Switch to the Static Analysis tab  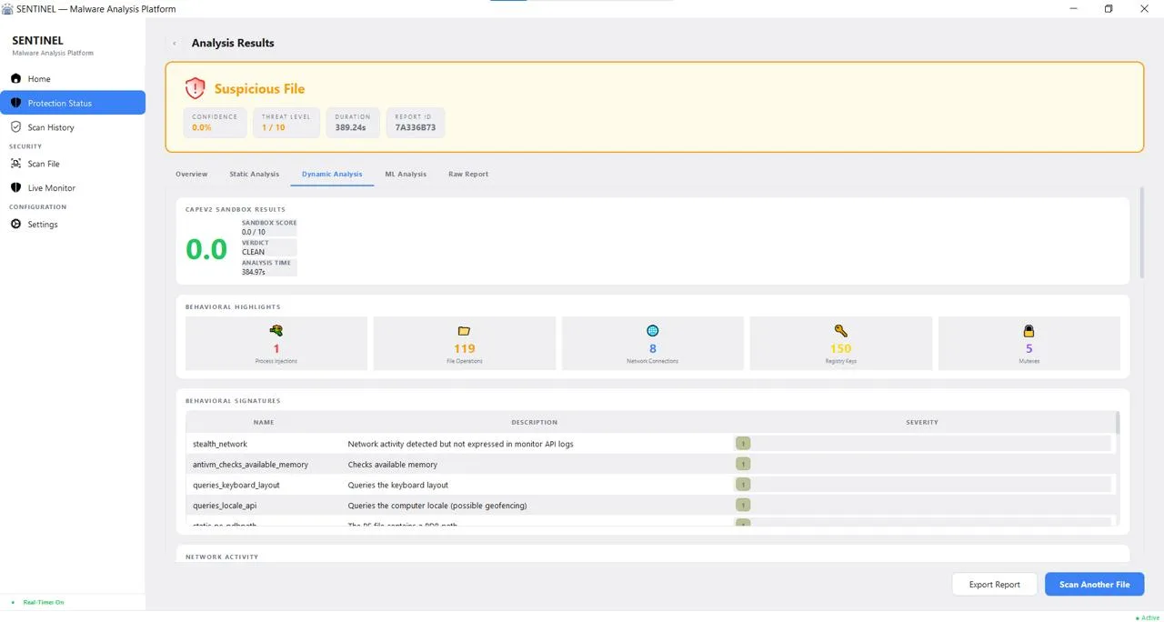[255, 174]
